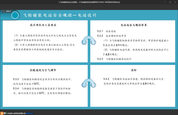Screen dimensions: 178x115
Task: Click the lower curved arch arrow graphic
Action: coord(89,83)
